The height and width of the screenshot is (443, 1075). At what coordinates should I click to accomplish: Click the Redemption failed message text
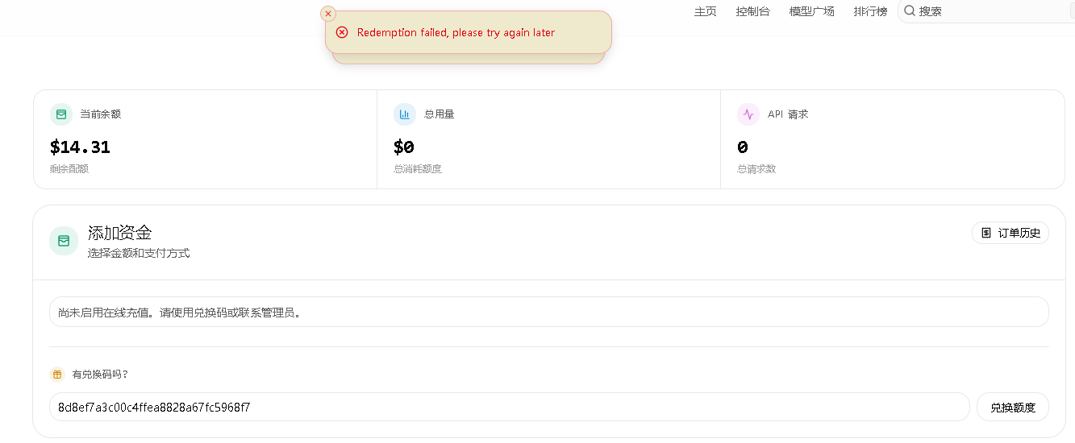[x=456, y=33]
